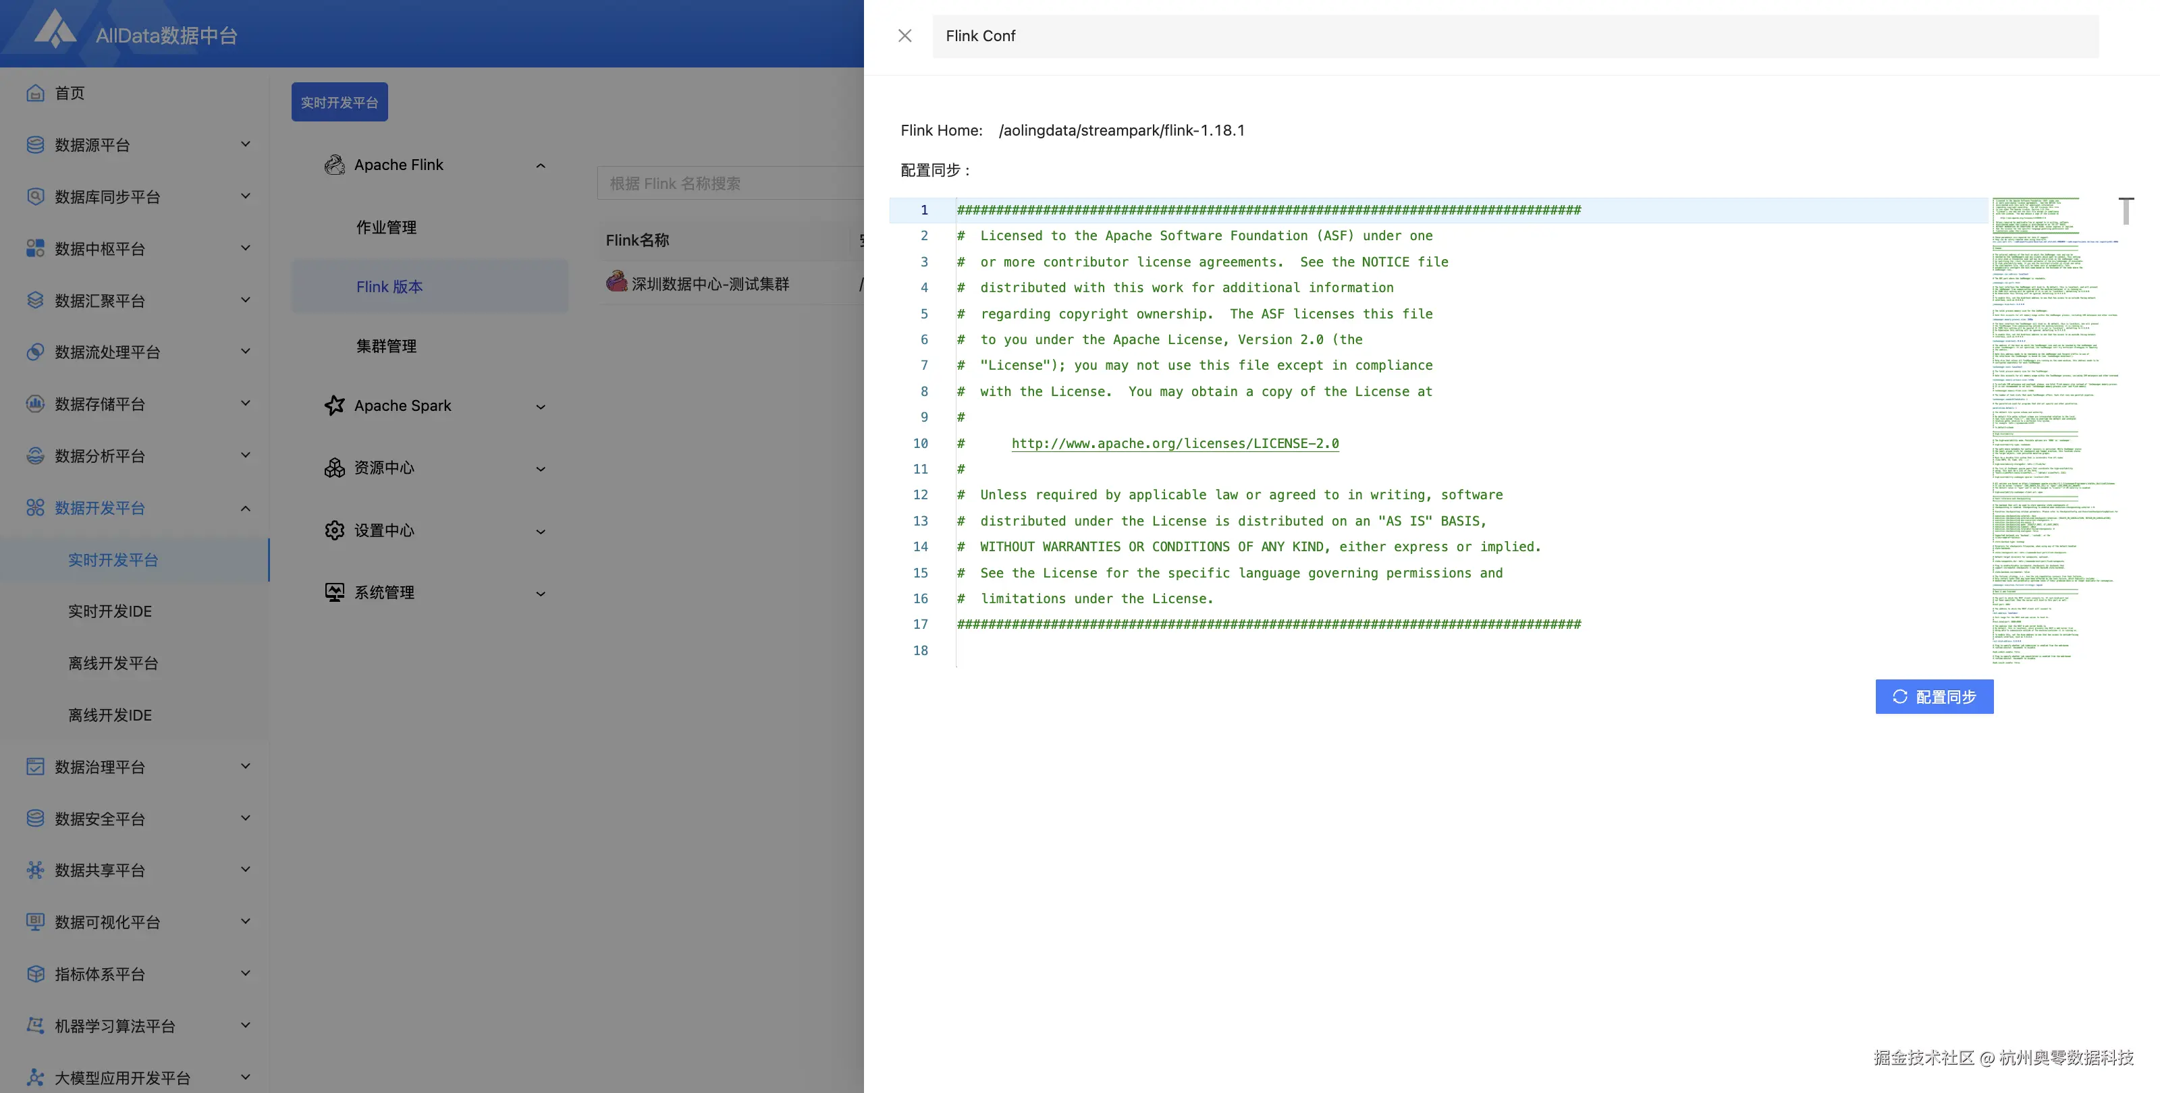2160x1093 pixels.
Task: Click the 数据开发平台 icon
Action: (35, 508)
